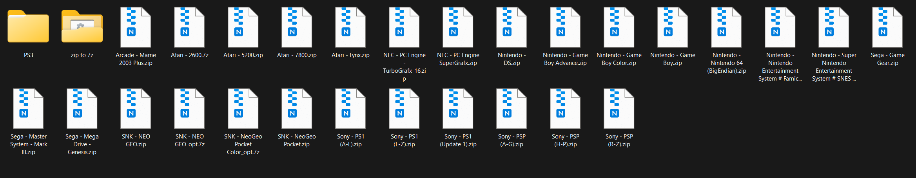Click 'Nintendo - Nintendo 64 (BigEndian).zip' file name
This screenshot has height=178, width=916.
click(726, 63)
